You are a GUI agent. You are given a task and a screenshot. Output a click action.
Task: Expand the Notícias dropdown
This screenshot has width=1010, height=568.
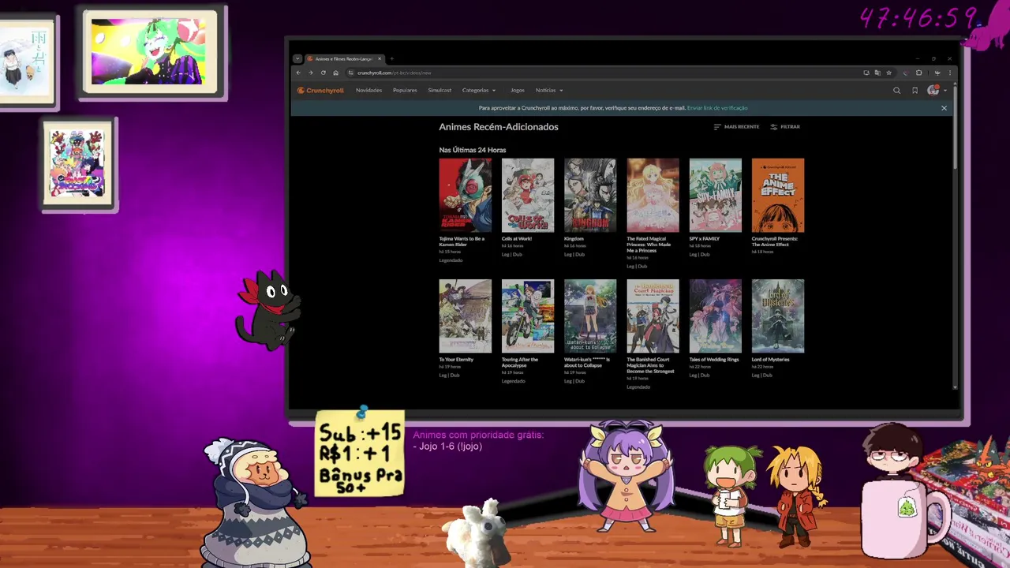pyautogui.click(x=549, y=91)
